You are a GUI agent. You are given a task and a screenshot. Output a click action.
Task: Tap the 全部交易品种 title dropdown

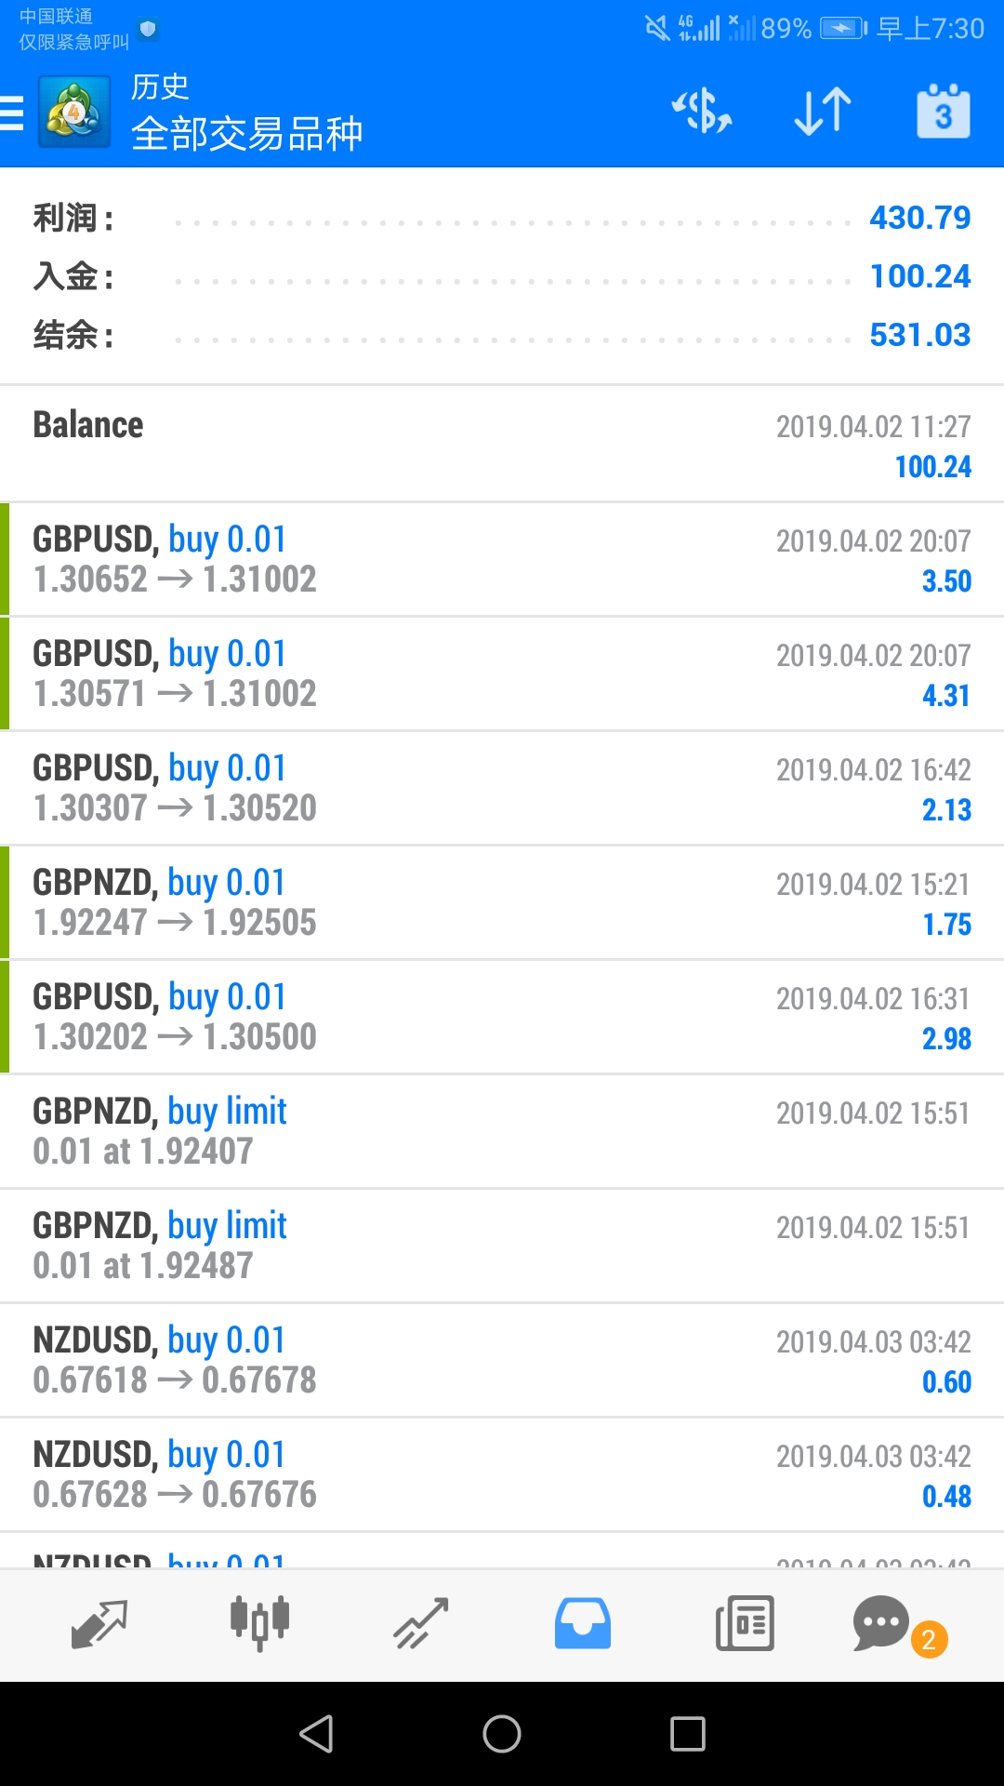(246, 134)
